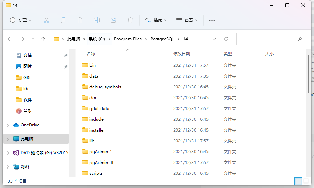Open 软件 folder in sidebar
314x188 pixels.
(x=24, y=100)
